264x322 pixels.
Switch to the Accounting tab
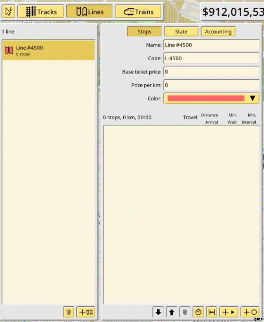(218, 31)
